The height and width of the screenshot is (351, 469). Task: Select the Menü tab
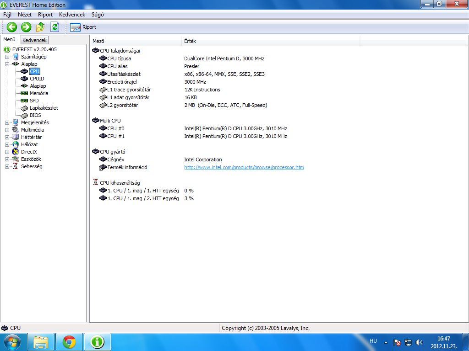pyautogui.click(x=10, y=39)
